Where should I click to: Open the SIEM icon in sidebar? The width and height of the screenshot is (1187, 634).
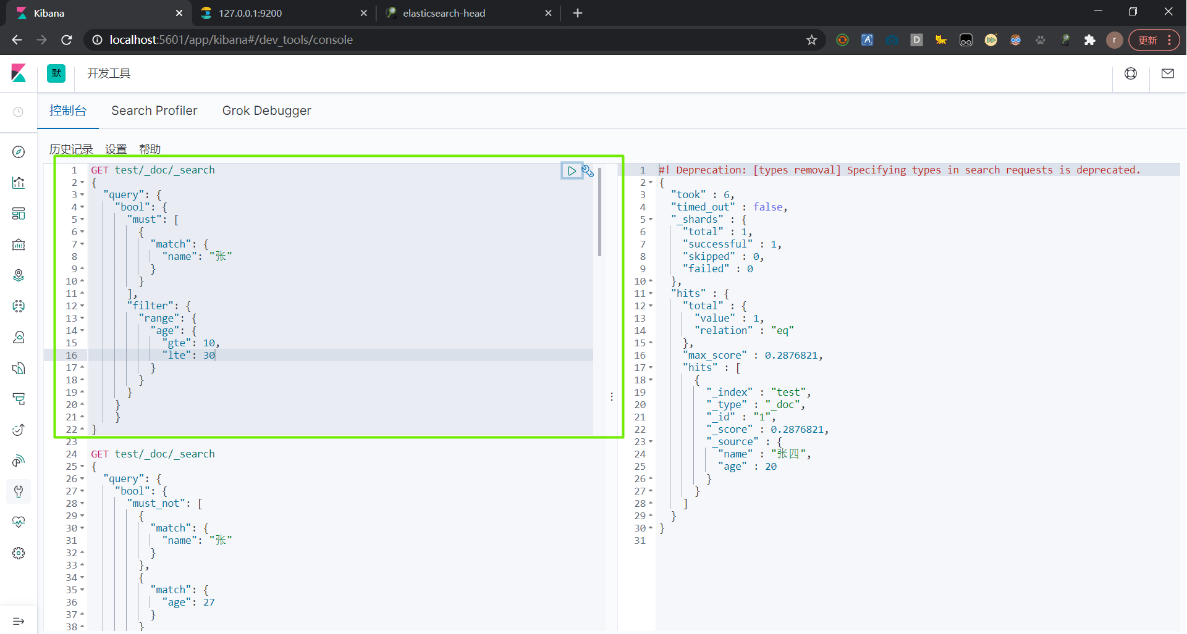tap(19, 461)
